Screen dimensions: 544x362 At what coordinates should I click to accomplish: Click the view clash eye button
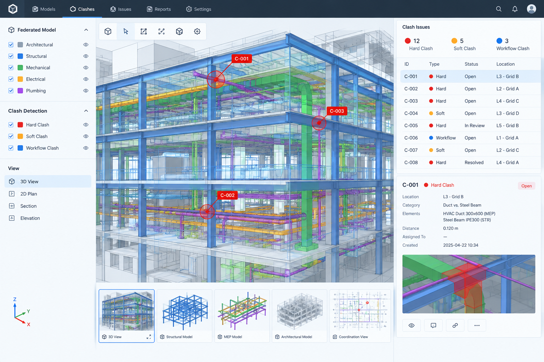tap(412, 325)
